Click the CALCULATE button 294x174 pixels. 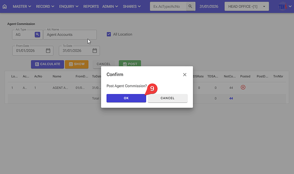pyautogui.click(x=47, y=64)
